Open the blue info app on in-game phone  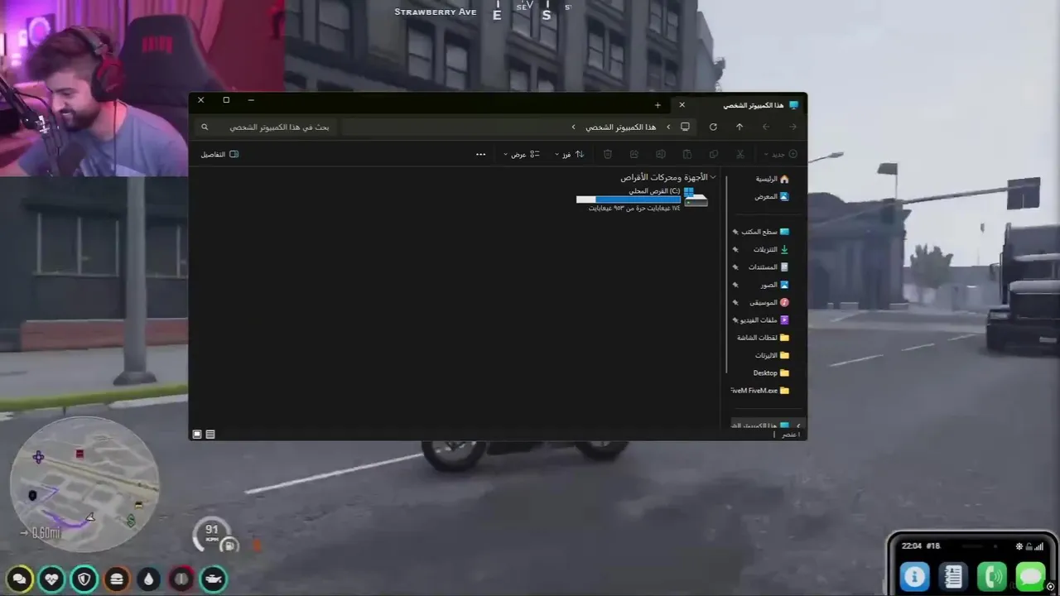pyautogui.click(x=914, y=576)
